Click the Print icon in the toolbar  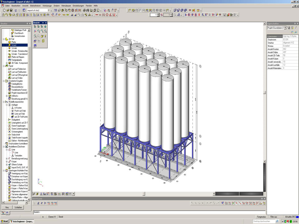click(x=84, y=10)
